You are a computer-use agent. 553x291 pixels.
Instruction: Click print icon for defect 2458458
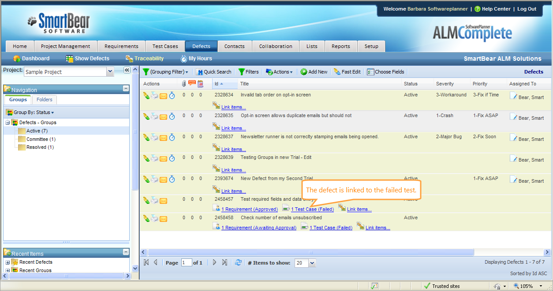154,218
